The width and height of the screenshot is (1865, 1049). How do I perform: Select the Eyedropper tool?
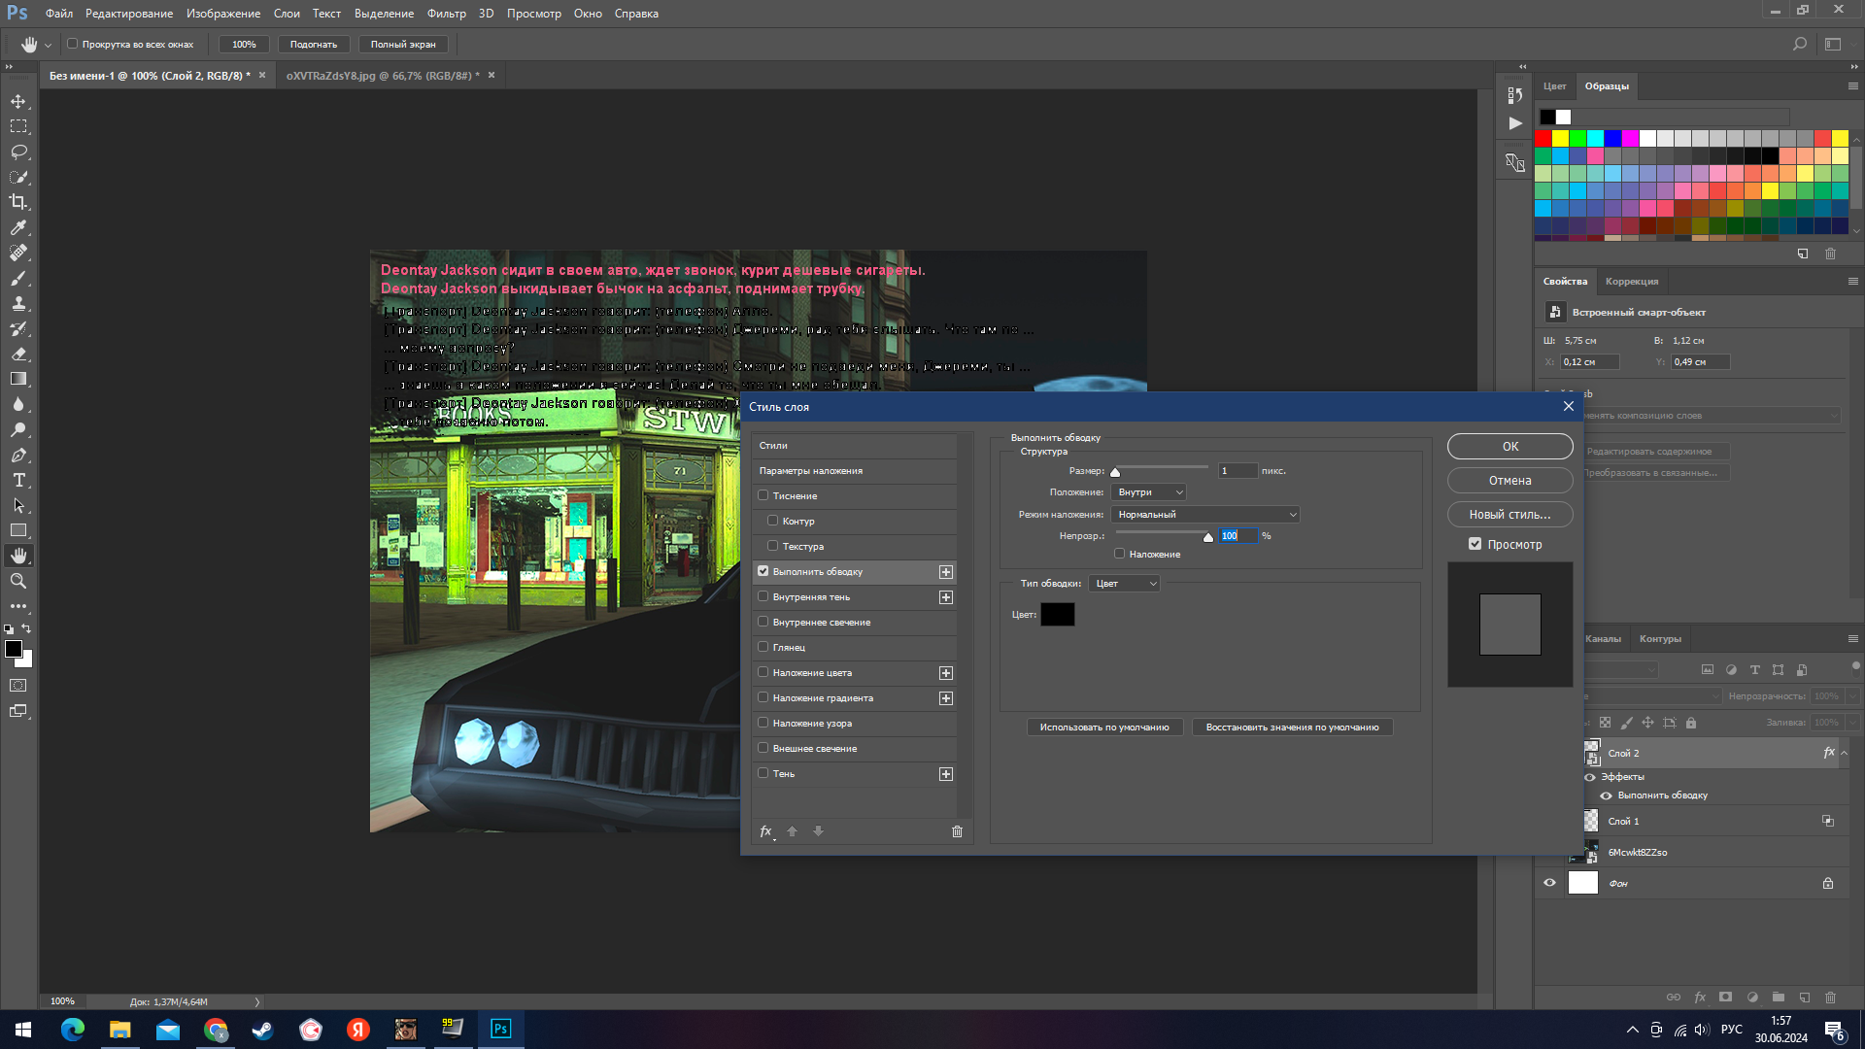tap(18, 227)
